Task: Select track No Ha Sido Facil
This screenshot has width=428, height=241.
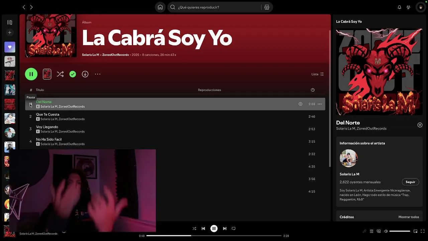Action: point(175,142)
